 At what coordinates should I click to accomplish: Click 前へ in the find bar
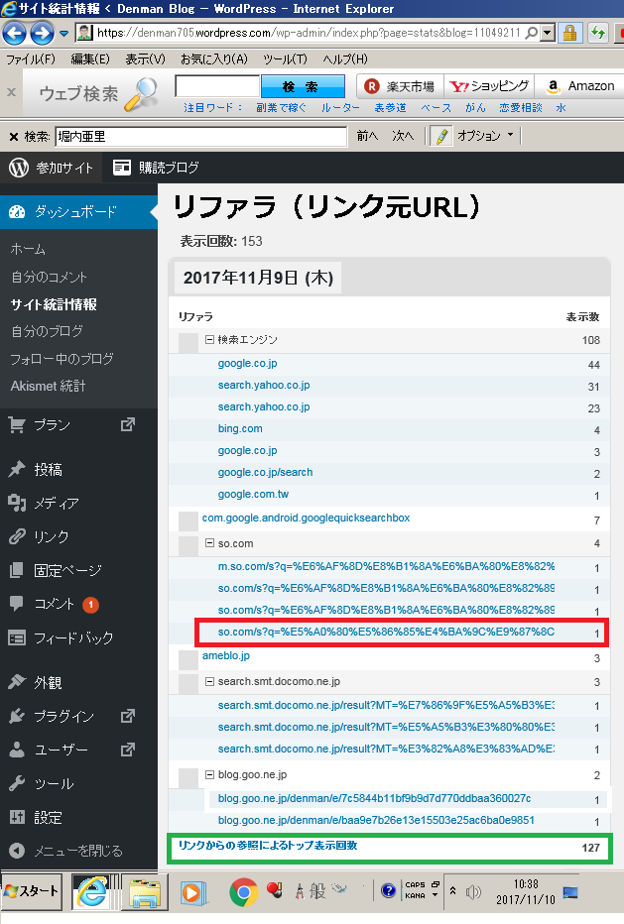[x=367, y=137]
